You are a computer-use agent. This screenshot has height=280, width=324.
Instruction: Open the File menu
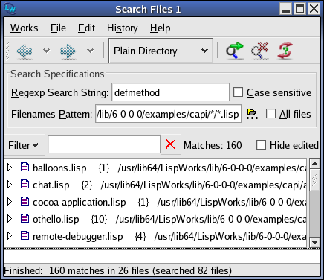coord(58,28)
